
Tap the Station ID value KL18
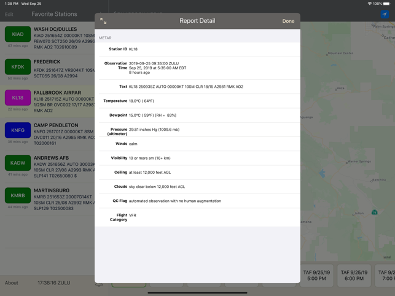[x=133, y=49]
